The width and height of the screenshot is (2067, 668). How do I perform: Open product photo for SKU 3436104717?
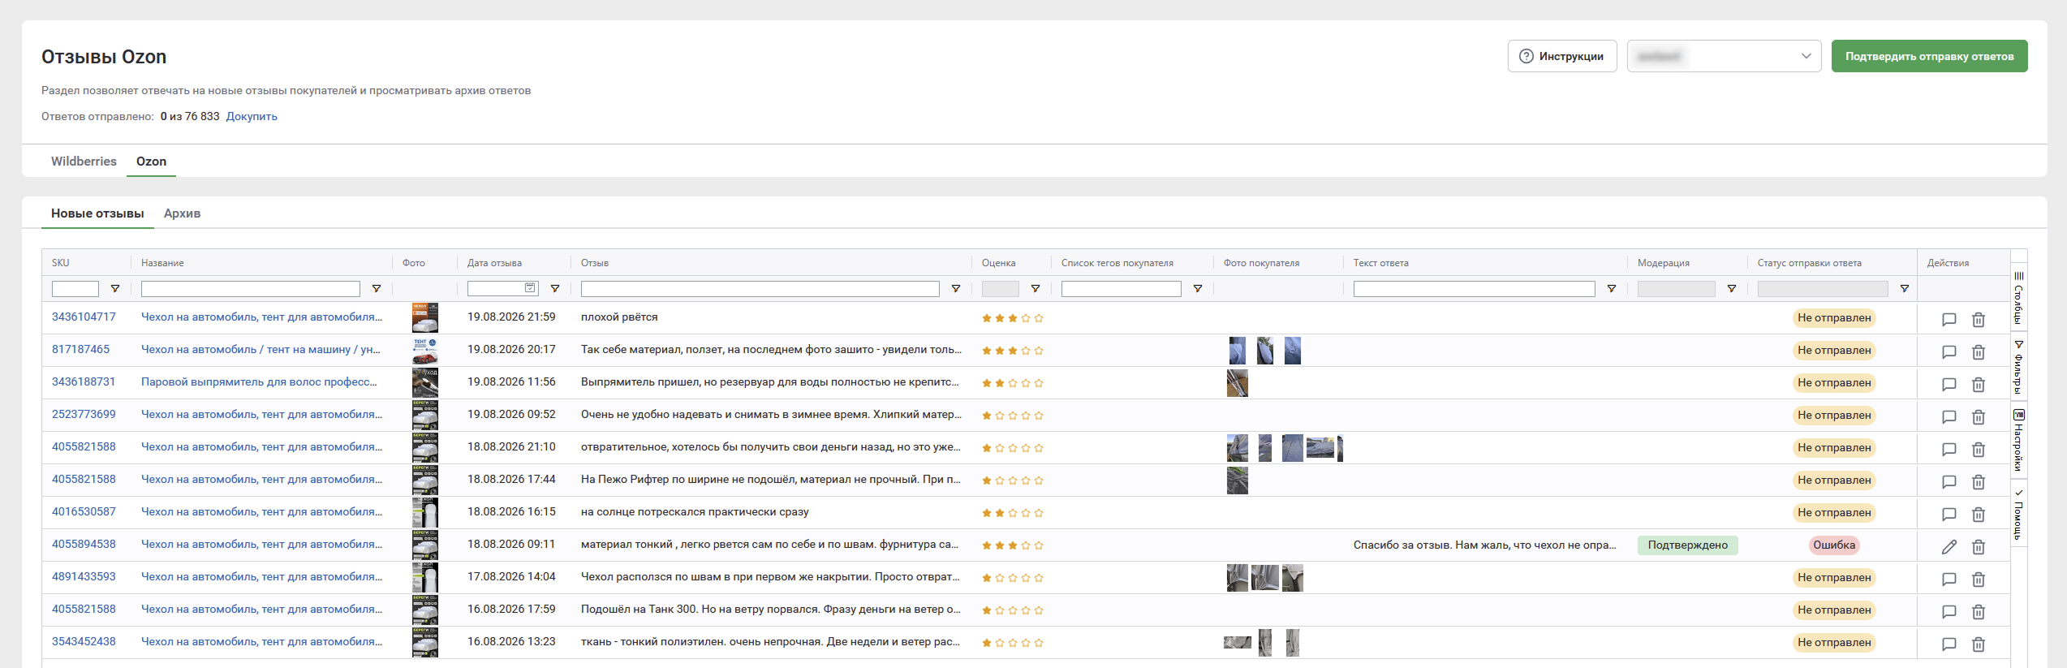[425, 318]
